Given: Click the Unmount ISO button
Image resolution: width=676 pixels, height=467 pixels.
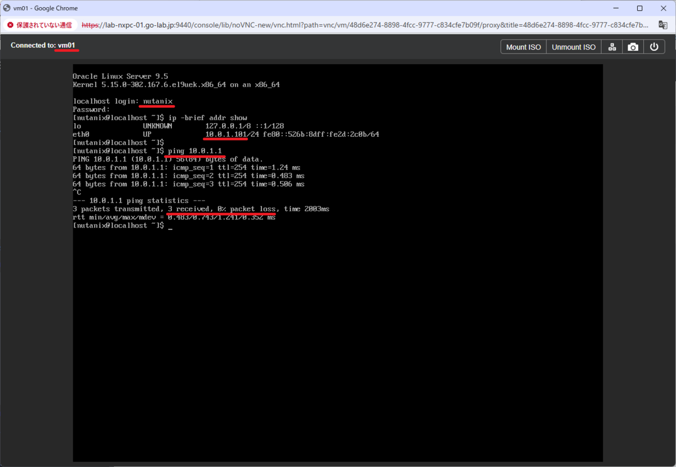Looking at the screenshot, I should click(x=573, y=47).
